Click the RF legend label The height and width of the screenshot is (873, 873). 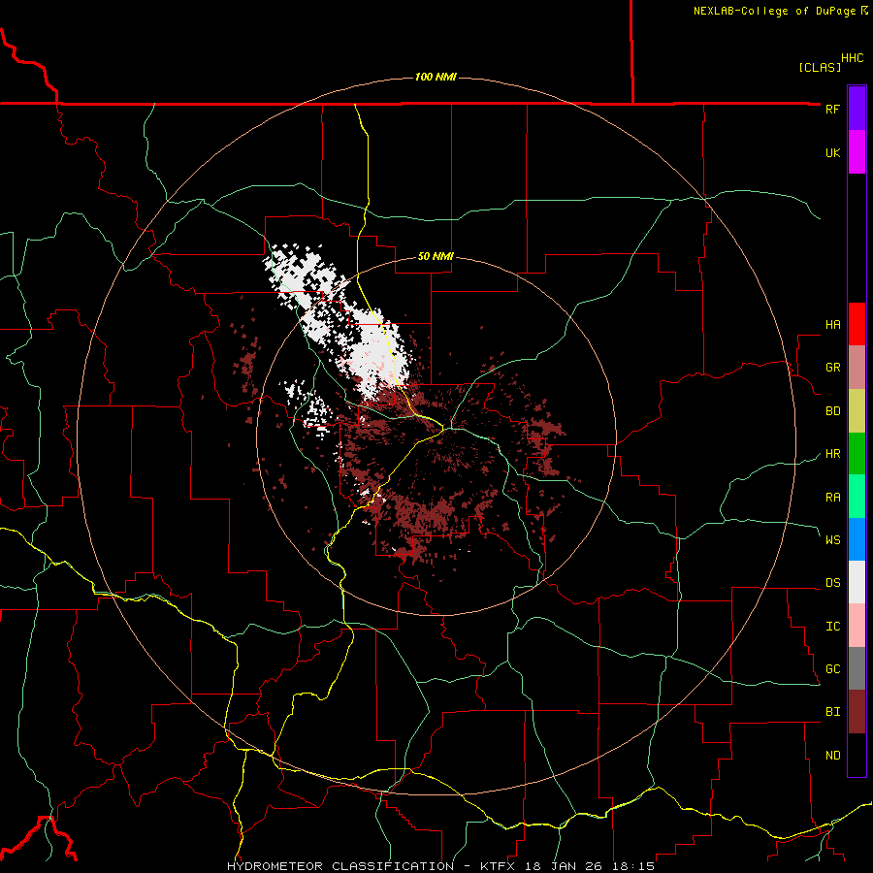coord(832,109)
